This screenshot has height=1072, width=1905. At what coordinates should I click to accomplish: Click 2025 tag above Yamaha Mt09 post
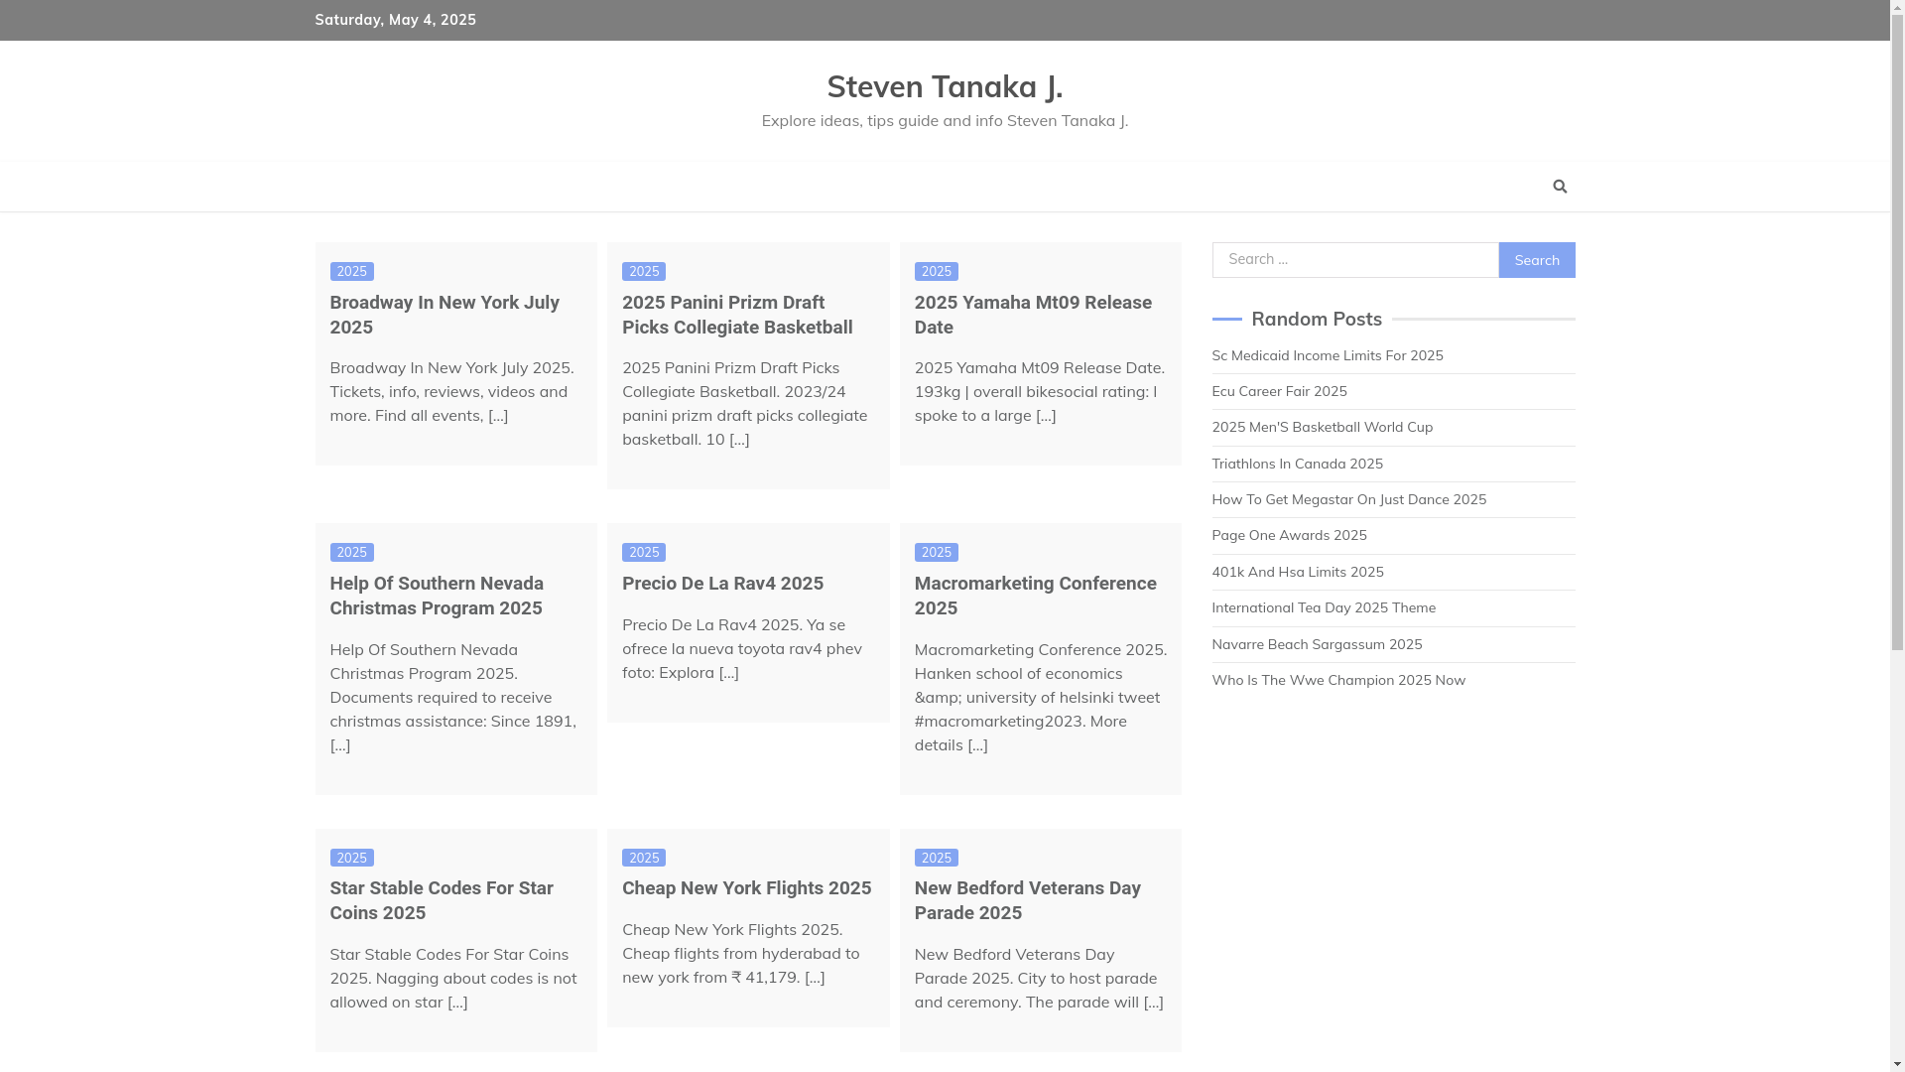point(936,272)
